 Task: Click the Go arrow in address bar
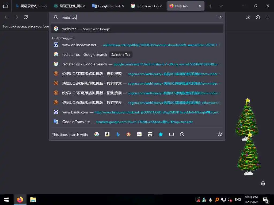(x=220, y=17)
